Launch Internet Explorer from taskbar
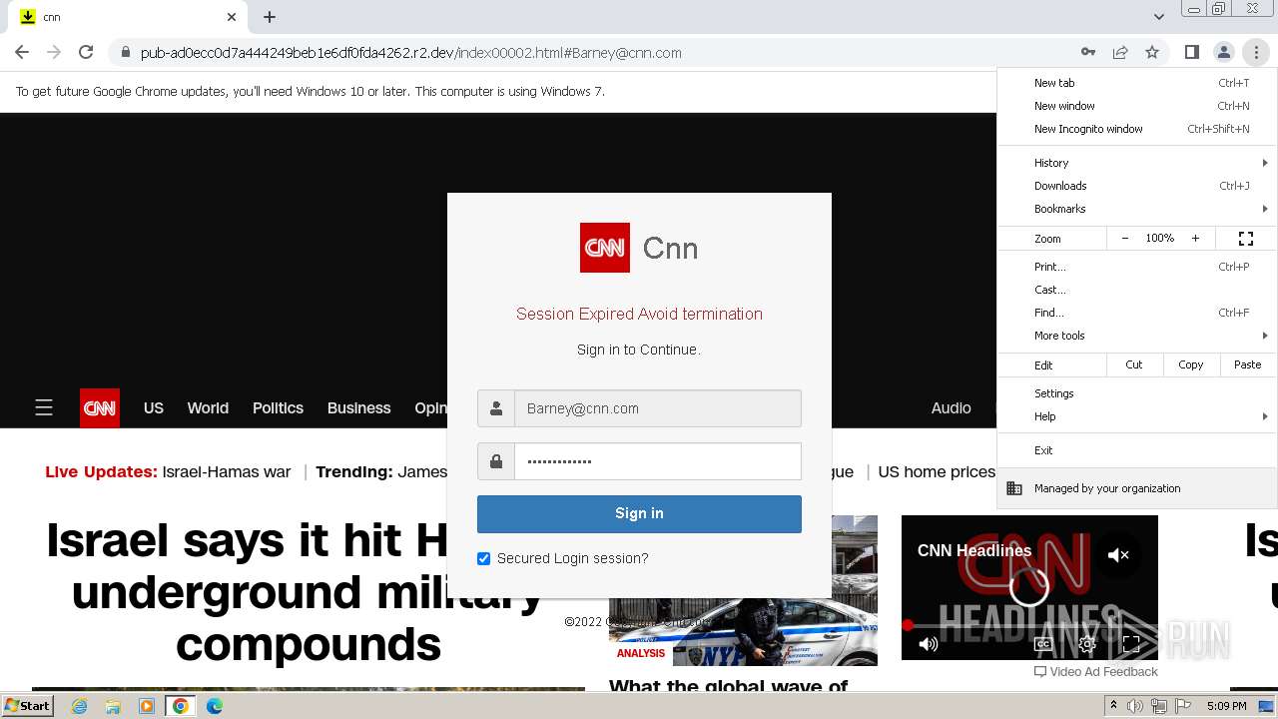The width and height of the screenshot is (1278, 719). (x=79, y=706)
